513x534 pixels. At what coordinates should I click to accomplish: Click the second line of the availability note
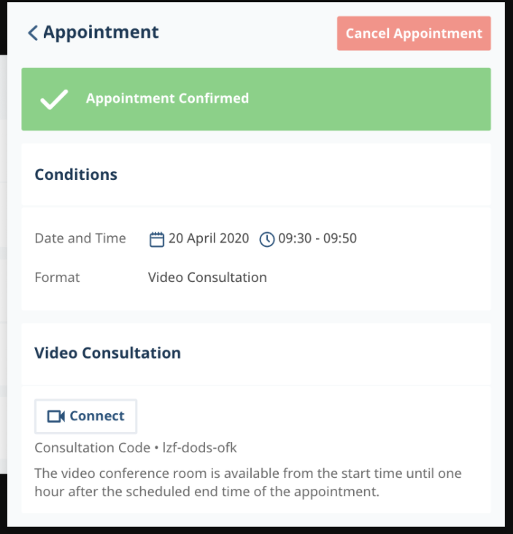207,492
